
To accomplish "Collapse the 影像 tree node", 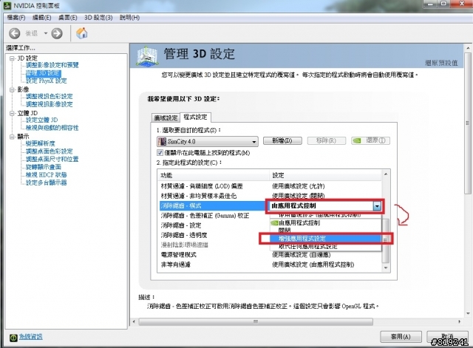I will point(12,89).
